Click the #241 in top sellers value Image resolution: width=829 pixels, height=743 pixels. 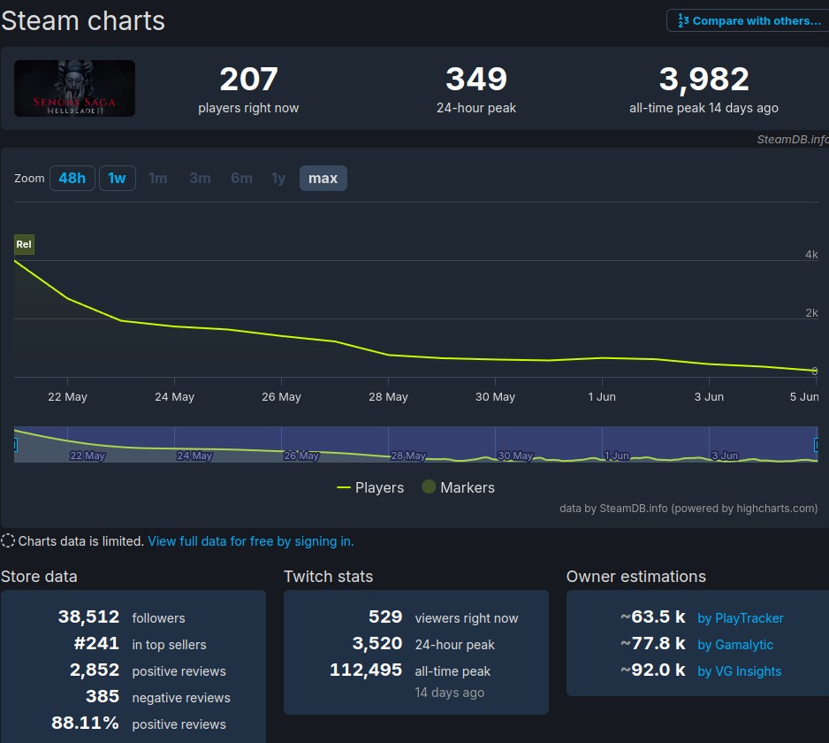click(x=96, y=644)
